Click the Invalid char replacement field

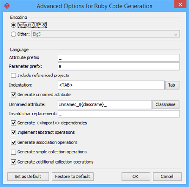(119, 114)
